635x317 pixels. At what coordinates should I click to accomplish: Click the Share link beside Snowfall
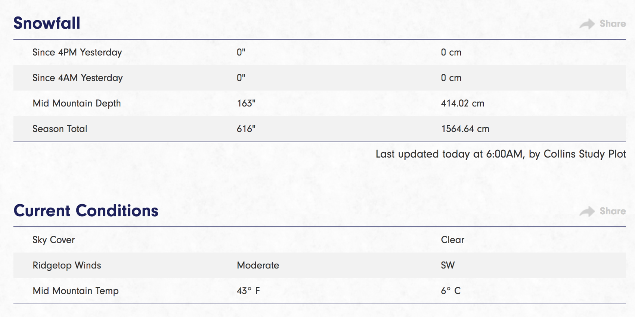click(x=613, y=24)
